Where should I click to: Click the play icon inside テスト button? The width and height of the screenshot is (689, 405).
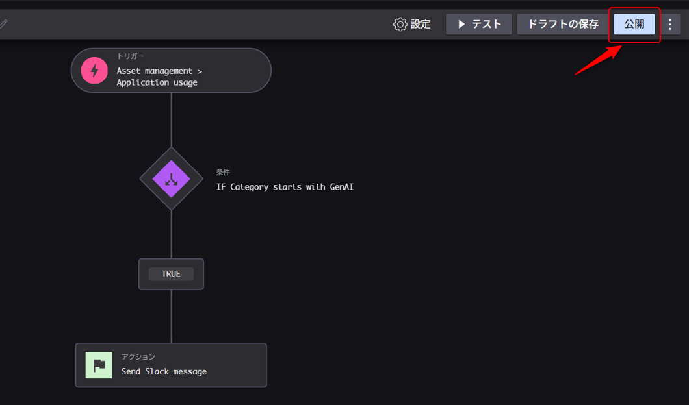(461, 24)
